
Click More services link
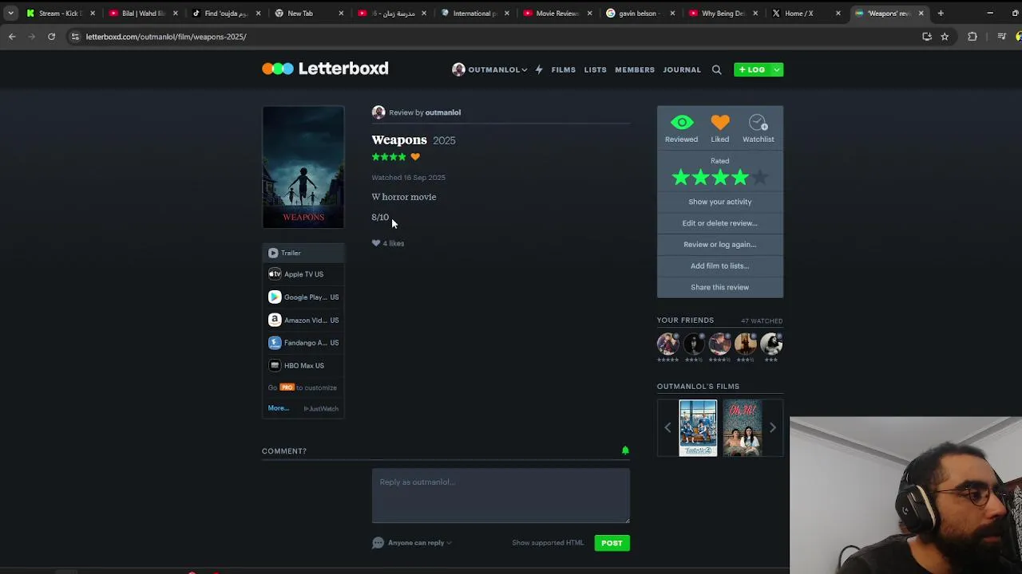point(278,408)
